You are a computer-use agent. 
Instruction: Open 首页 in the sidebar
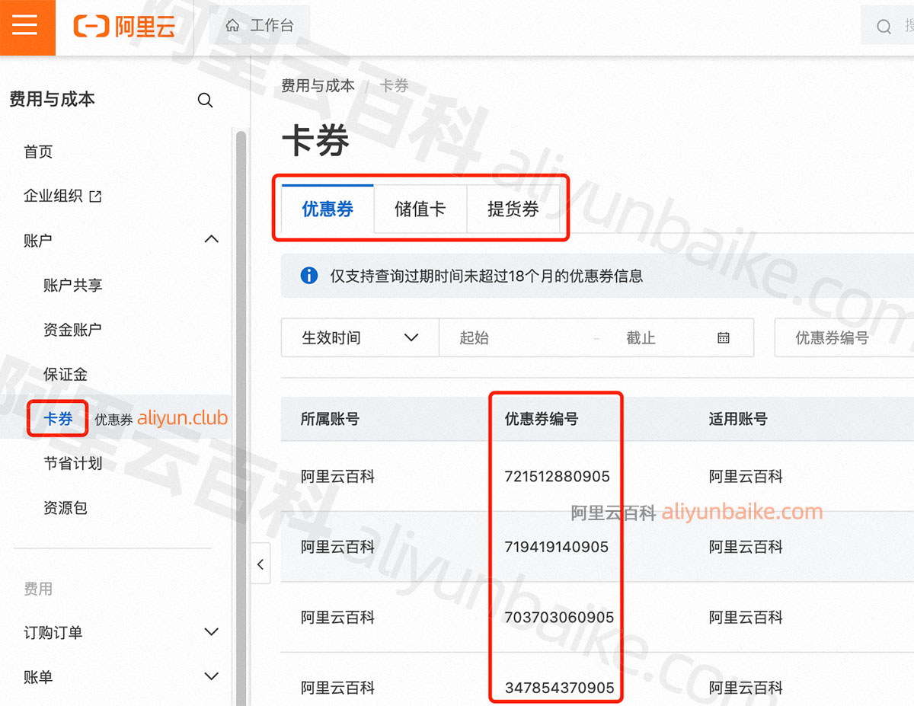click(x=38, y=152)
